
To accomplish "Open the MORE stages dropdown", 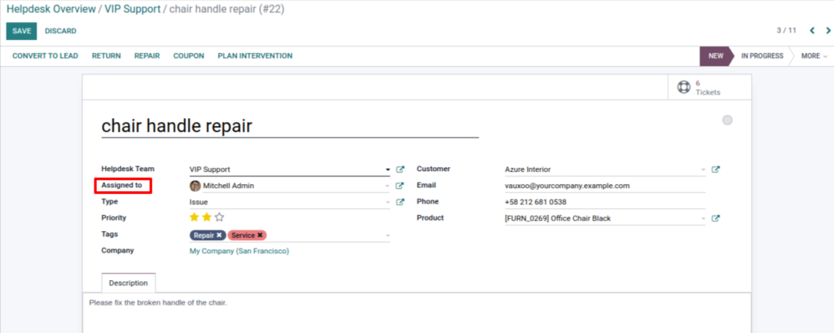I will (813, 56).
